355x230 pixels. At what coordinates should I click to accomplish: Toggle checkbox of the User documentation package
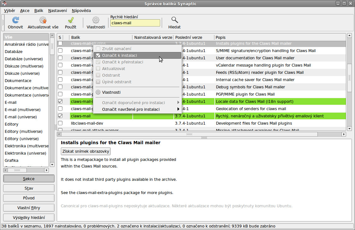tap(60, 58)
